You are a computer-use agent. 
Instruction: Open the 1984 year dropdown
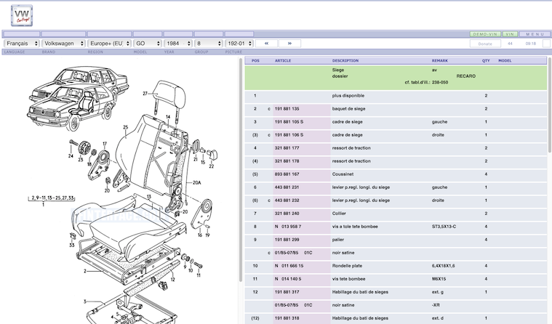177,44
